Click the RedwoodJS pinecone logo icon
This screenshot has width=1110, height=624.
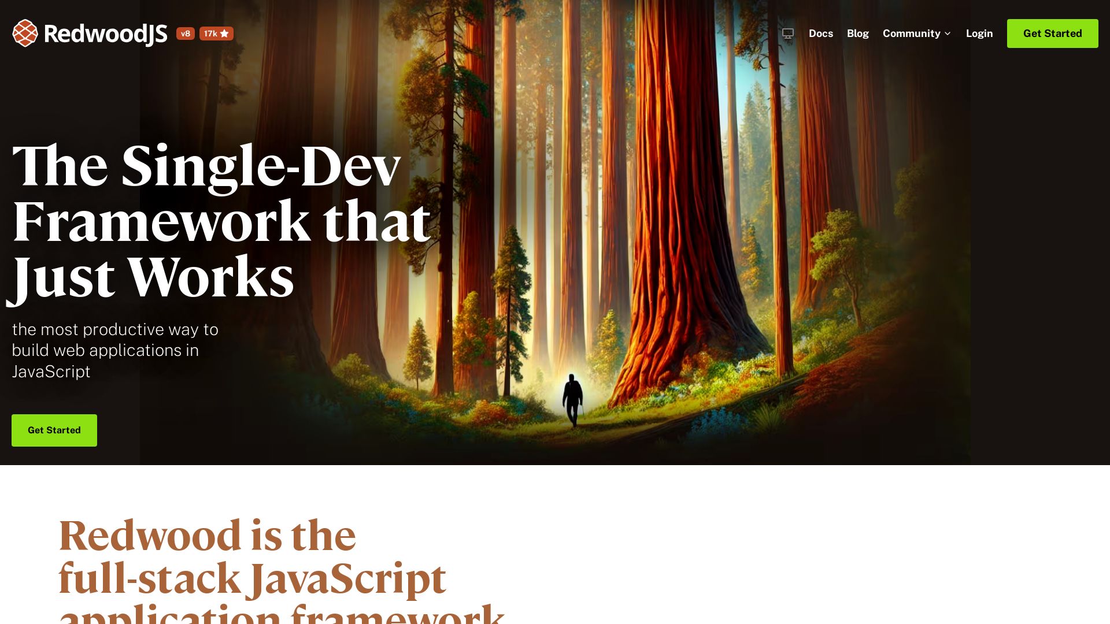[x=25, y=34]
